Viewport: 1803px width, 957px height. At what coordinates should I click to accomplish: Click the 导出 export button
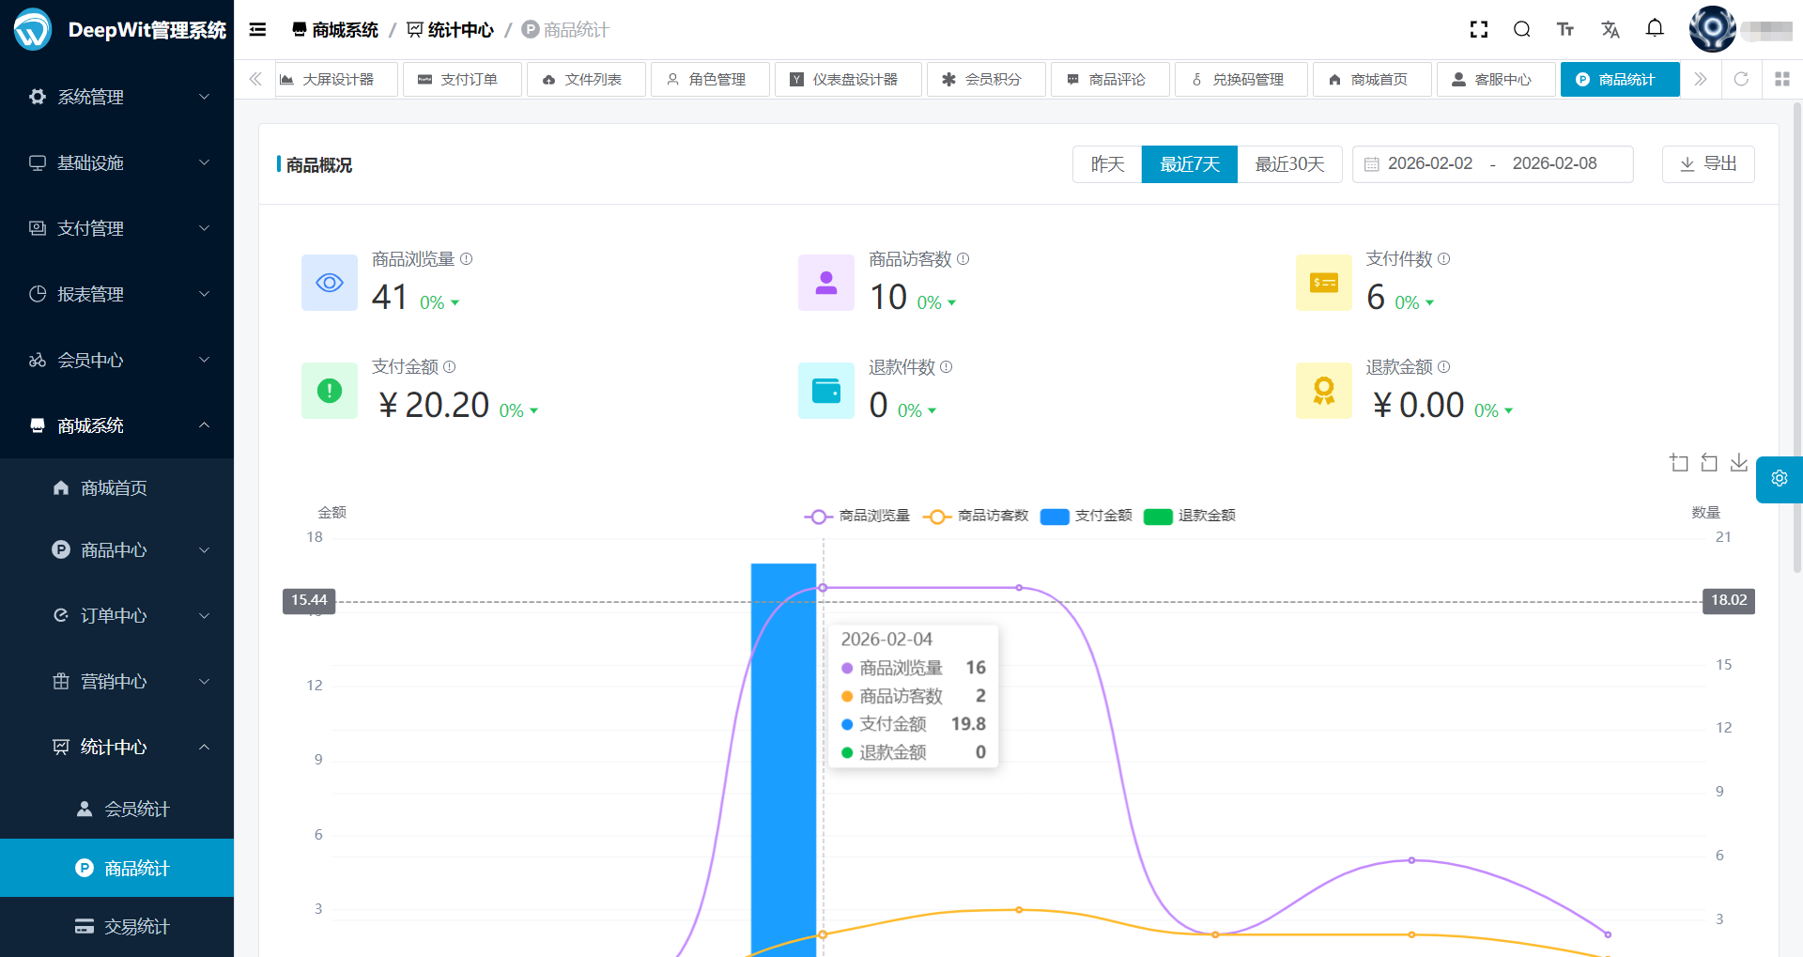click(1708, 163)
